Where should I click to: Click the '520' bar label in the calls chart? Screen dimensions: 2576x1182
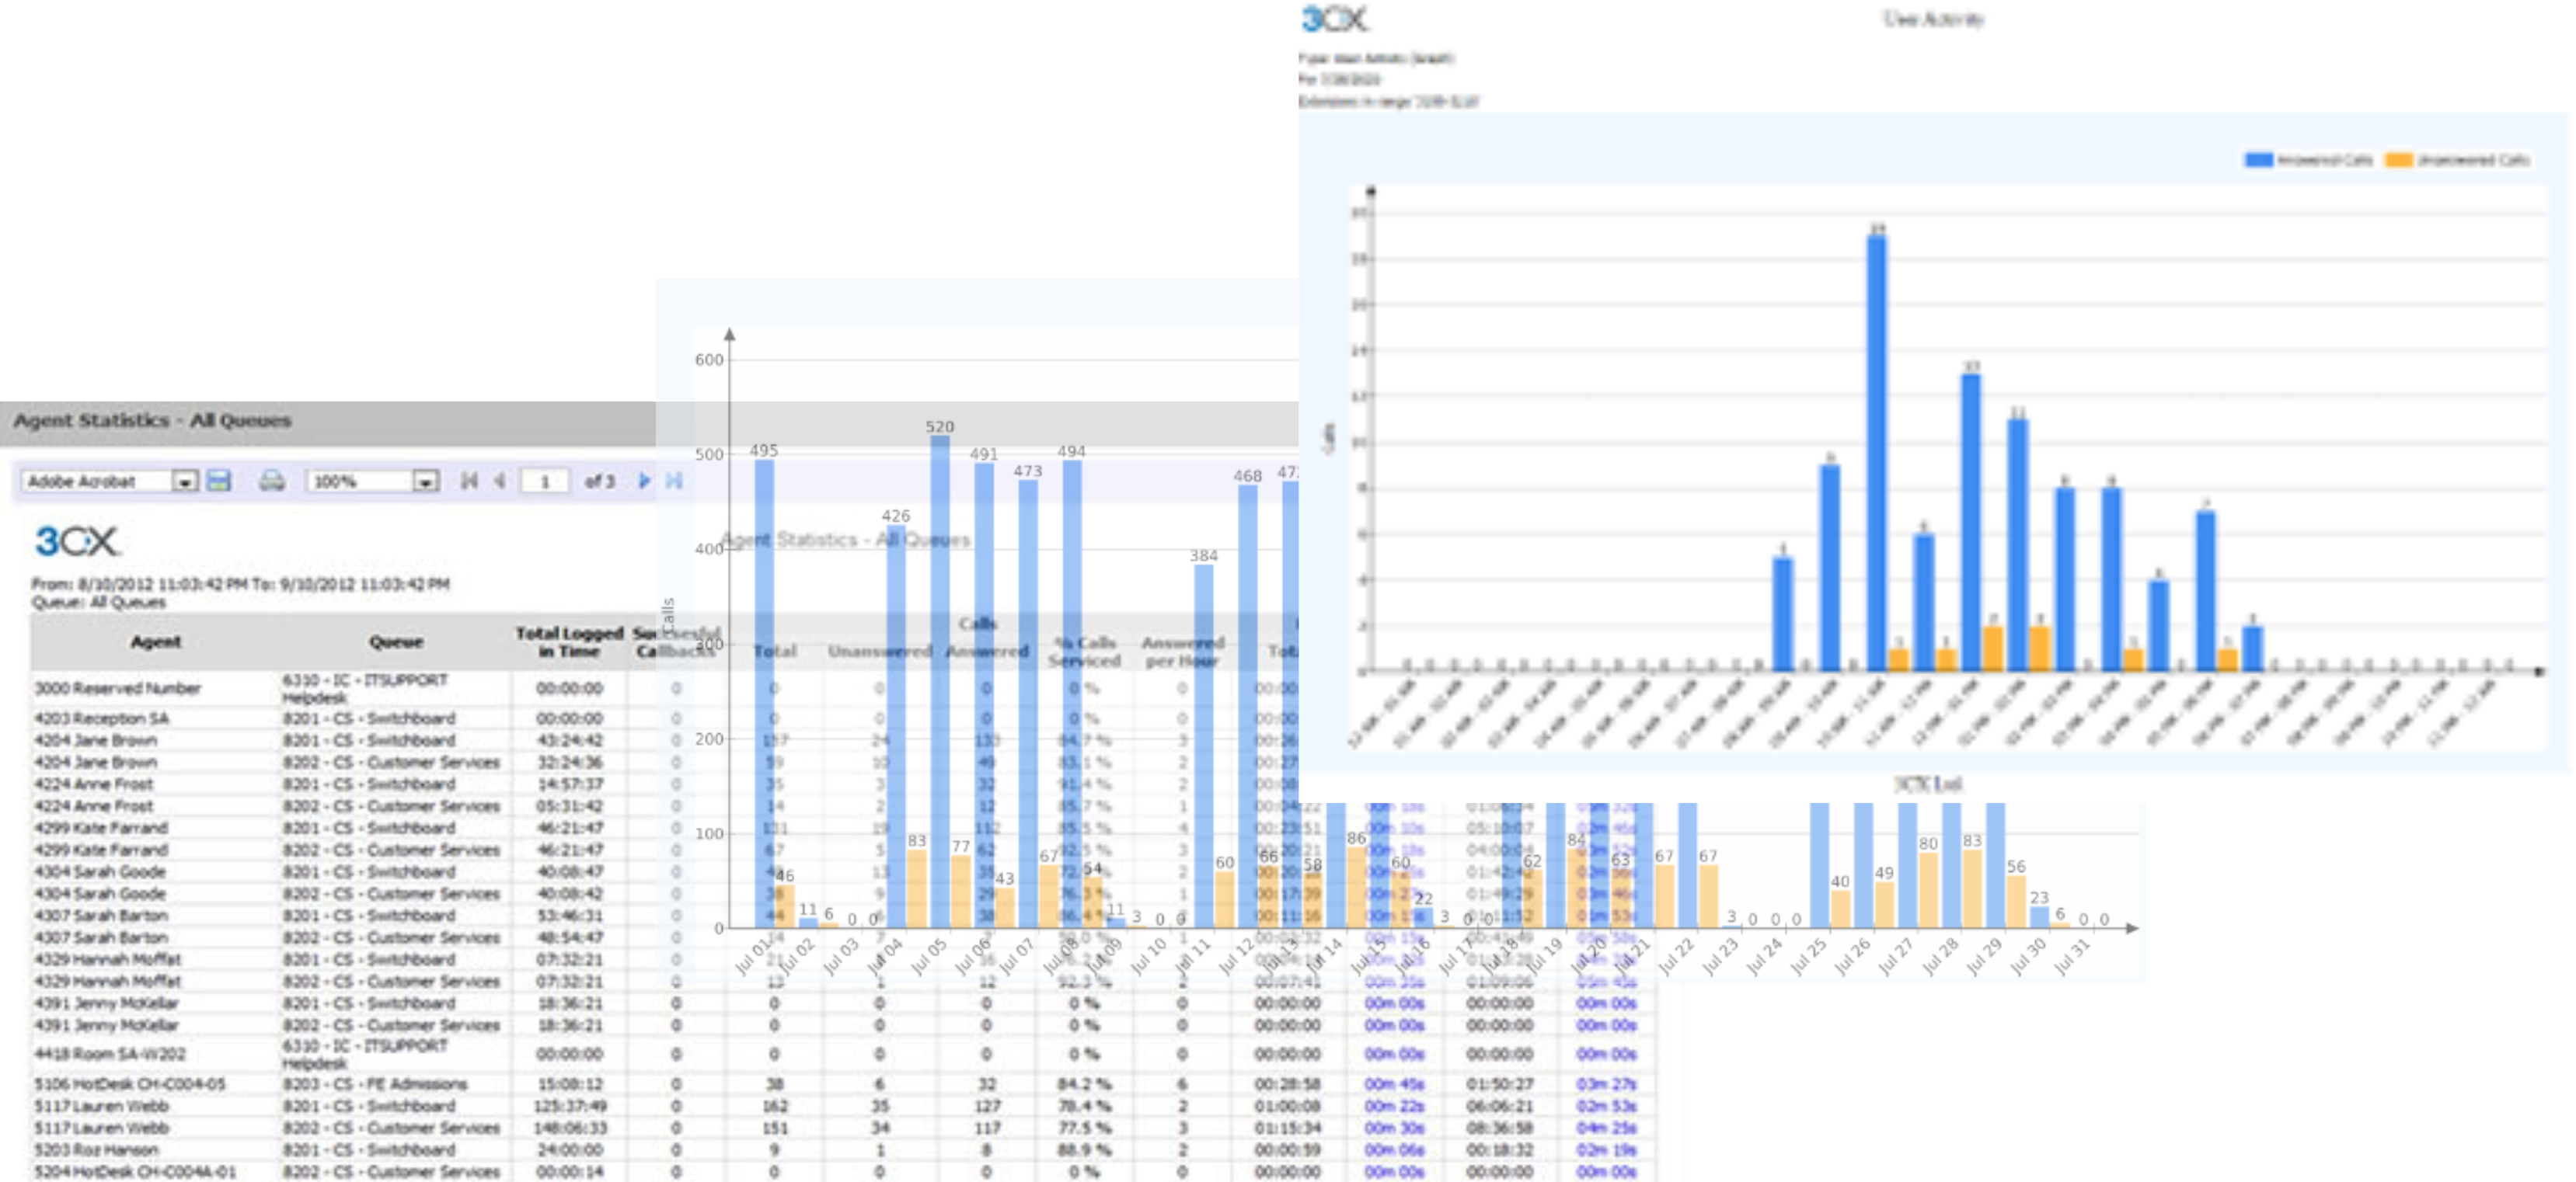click(939, 426)
